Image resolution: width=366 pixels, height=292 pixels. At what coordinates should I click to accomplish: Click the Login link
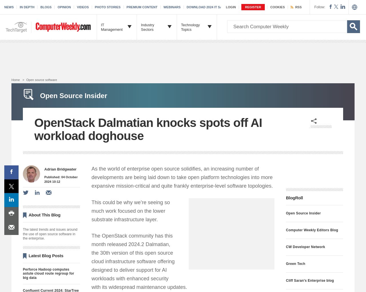pyautogui.click(x=231, y=7)
